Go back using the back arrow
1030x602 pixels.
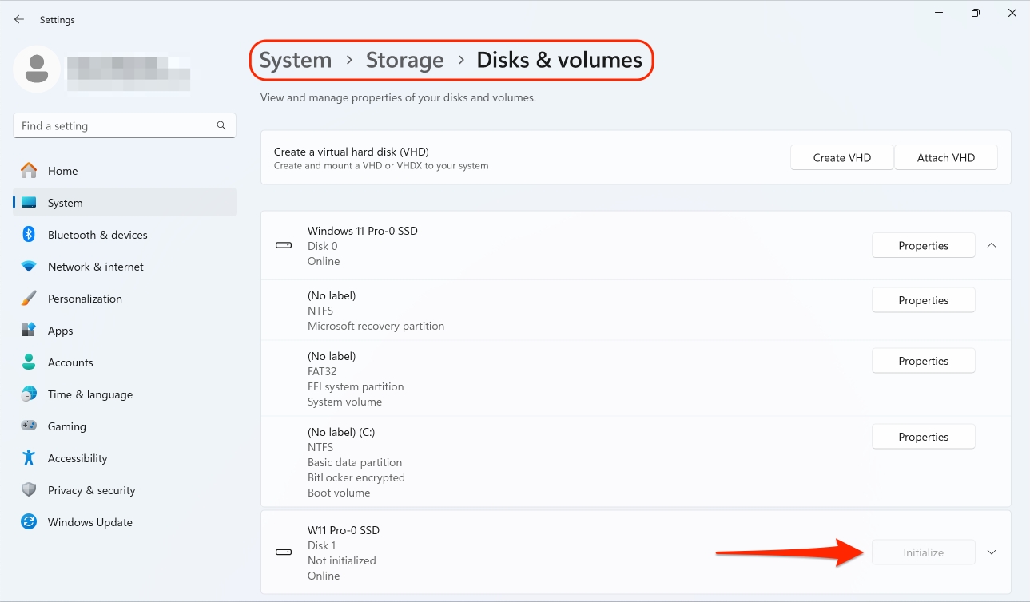(x=19, y=20)
